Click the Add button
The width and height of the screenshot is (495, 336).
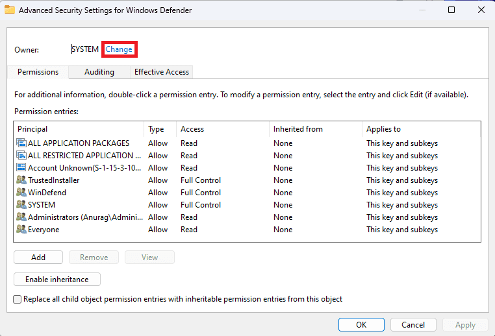point(38,258)
